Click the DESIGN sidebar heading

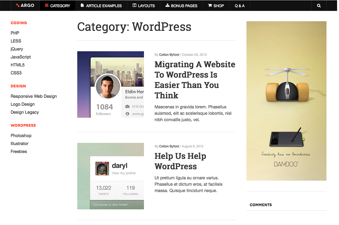pyautogui.click(x=18, y=86)
